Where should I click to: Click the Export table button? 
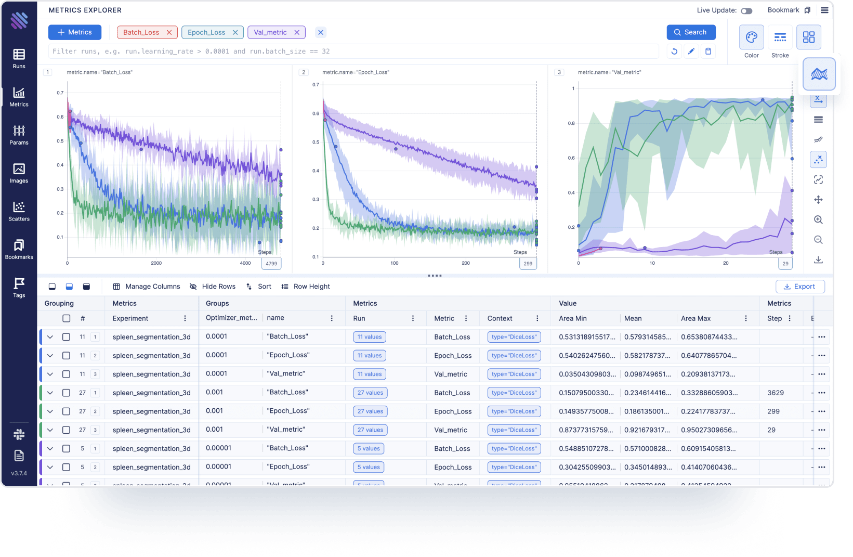point(800,287)
